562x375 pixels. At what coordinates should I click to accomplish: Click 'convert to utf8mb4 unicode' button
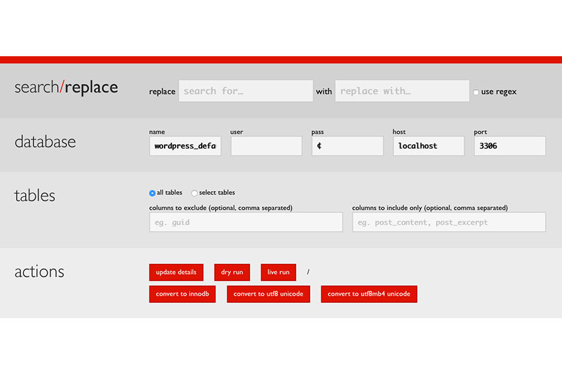369,294
